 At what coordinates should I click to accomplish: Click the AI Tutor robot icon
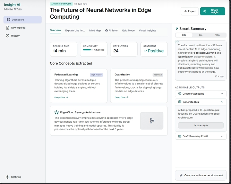tap(107, 31)
